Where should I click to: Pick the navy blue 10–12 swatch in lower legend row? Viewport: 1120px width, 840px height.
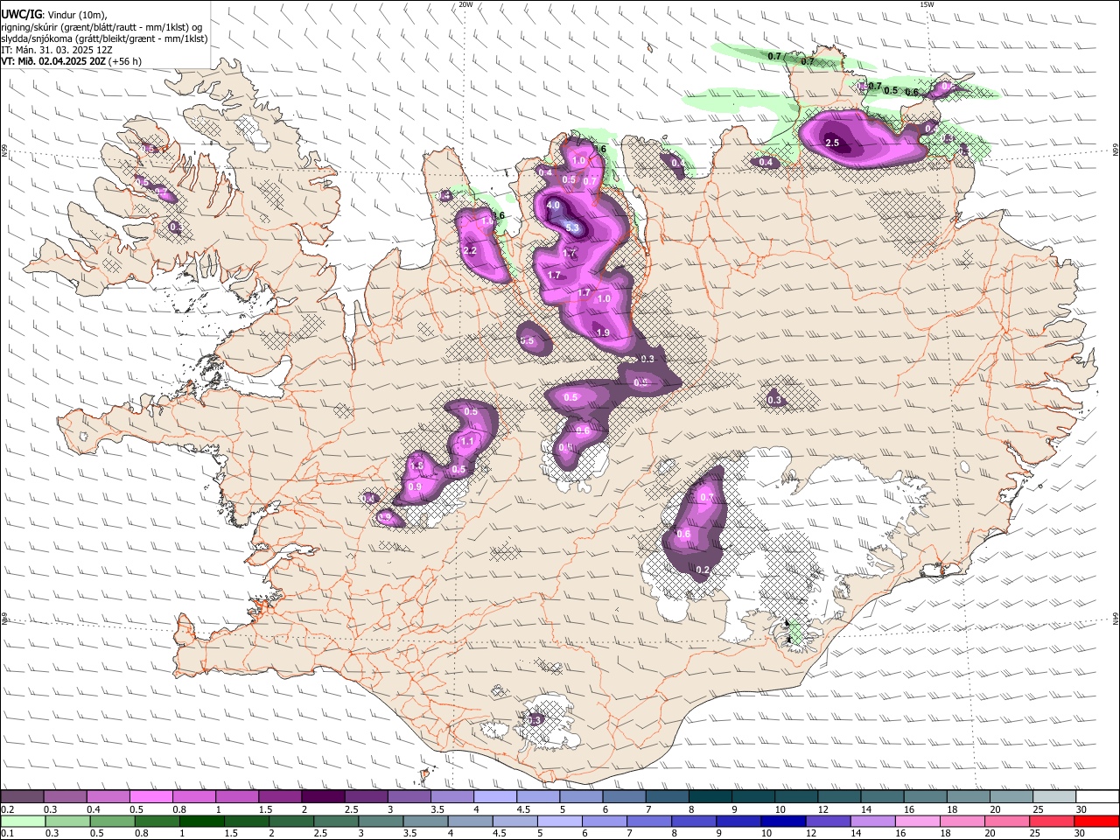click(x=783, y=822)
